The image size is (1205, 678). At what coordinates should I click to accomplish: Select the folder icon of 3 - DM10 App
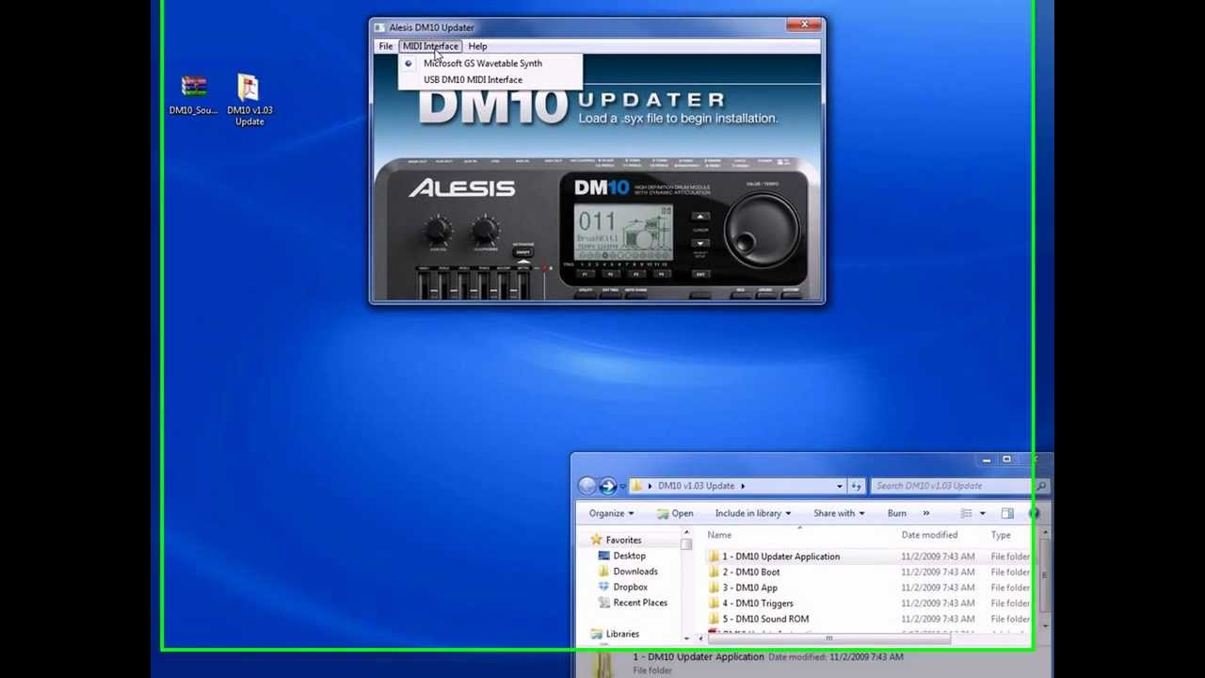click(x=714, y=588)
